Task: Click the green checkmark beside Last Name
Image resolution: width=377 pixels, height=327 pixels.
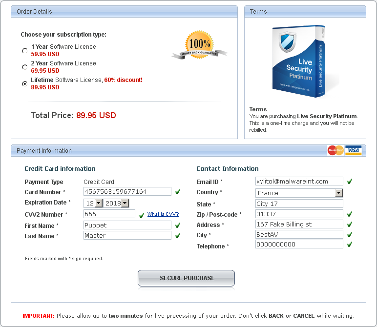Action: click(x=178, y=235)
